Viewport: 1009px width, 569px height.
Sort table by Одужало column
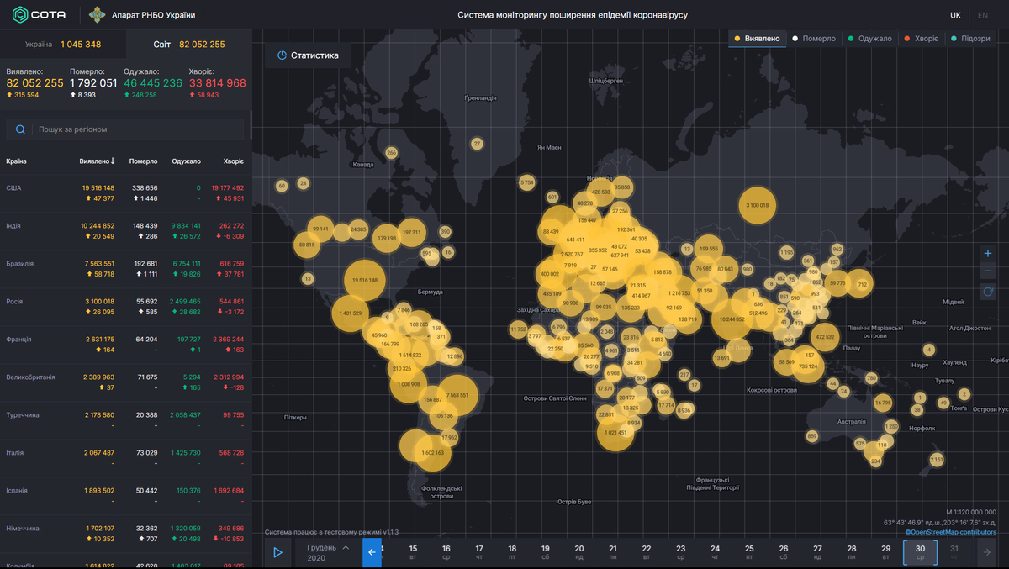click(x=186, y=161)
